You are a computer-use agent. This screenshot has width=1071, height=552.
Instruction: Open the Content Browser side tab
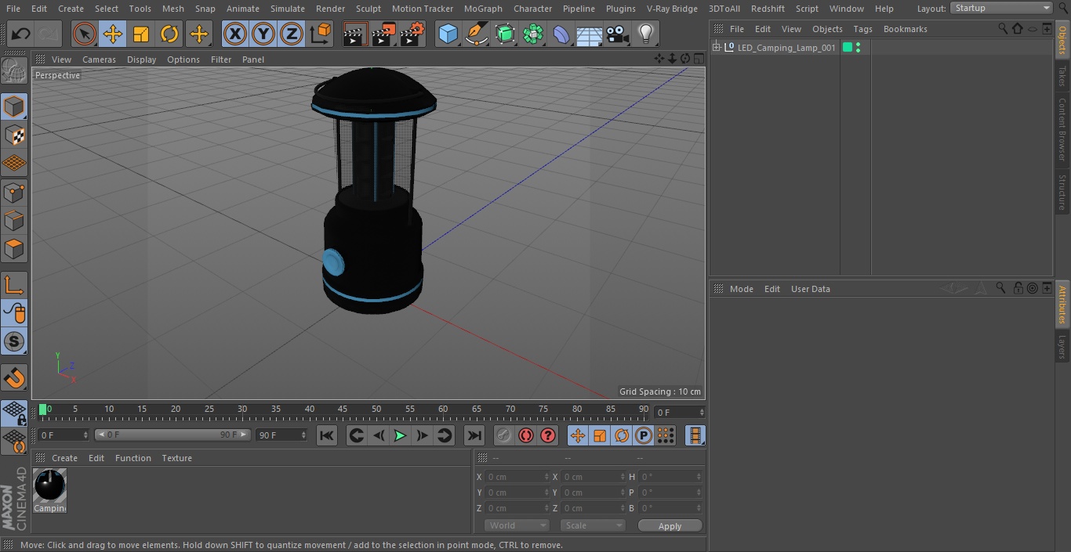pos(1062,129)
